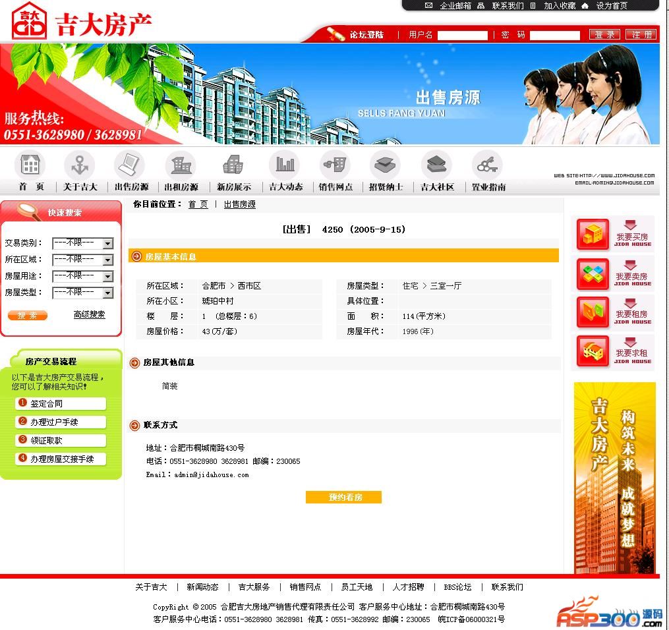The height and width of the screenshot is (630, 669).
Task: Click the 置业指南 keys icon
Action: pos(487,165)
